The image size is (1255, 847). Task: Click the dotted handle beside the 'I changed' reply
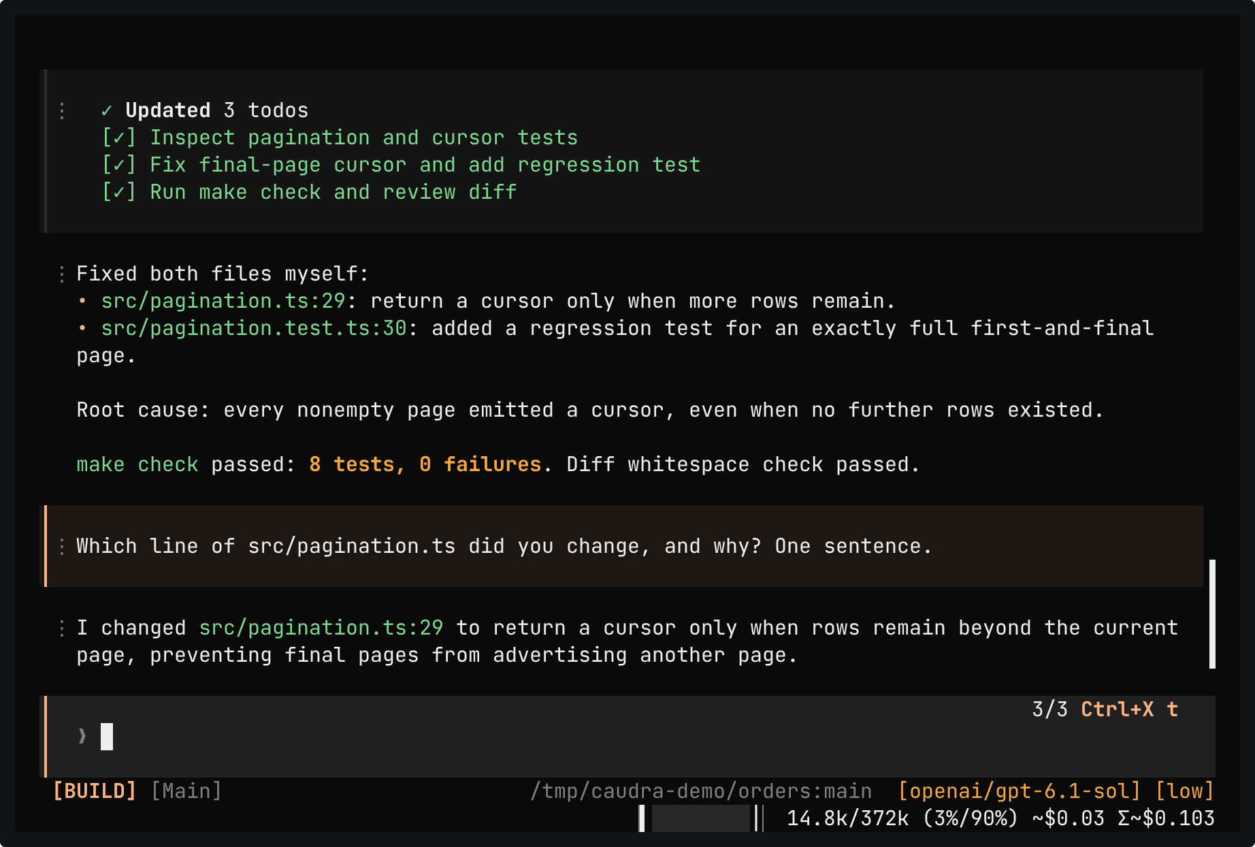click(62, 628)
